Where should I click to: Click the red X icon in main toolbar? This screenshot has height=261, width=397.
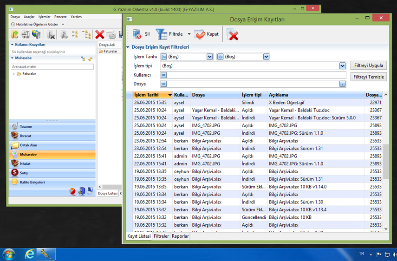[99, 34]
